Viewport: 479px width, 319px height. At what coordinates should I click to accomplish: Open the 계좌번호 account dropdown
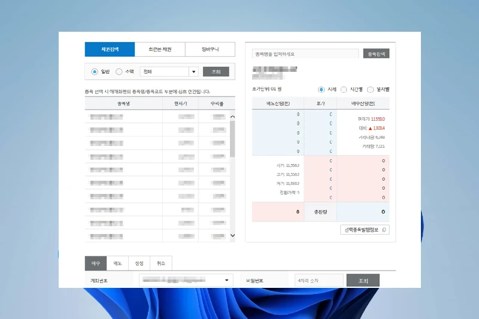186,280
